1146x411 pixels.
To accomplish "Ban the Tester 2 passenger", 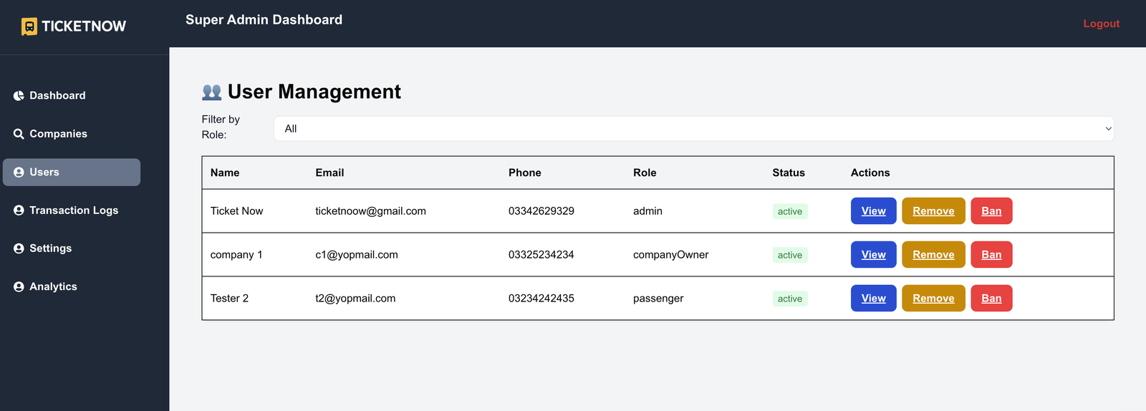I will [991, 299].
